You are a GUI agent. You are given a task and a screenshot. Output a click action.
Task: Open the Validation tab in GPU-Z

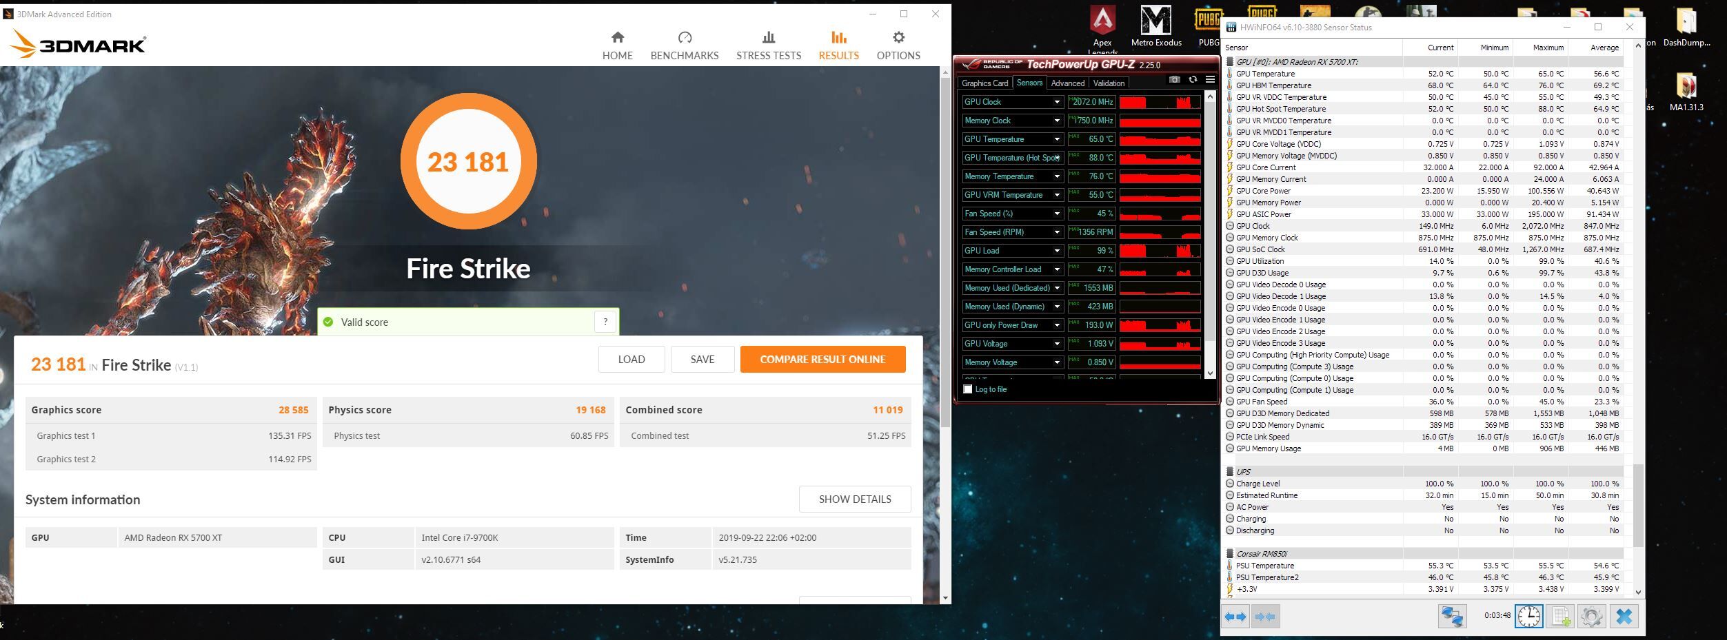point(1109,83)
